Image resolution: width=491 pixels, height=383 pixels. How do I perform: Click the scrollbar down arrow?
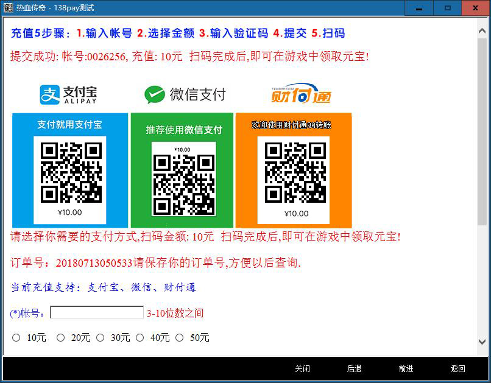click(482, 342)
